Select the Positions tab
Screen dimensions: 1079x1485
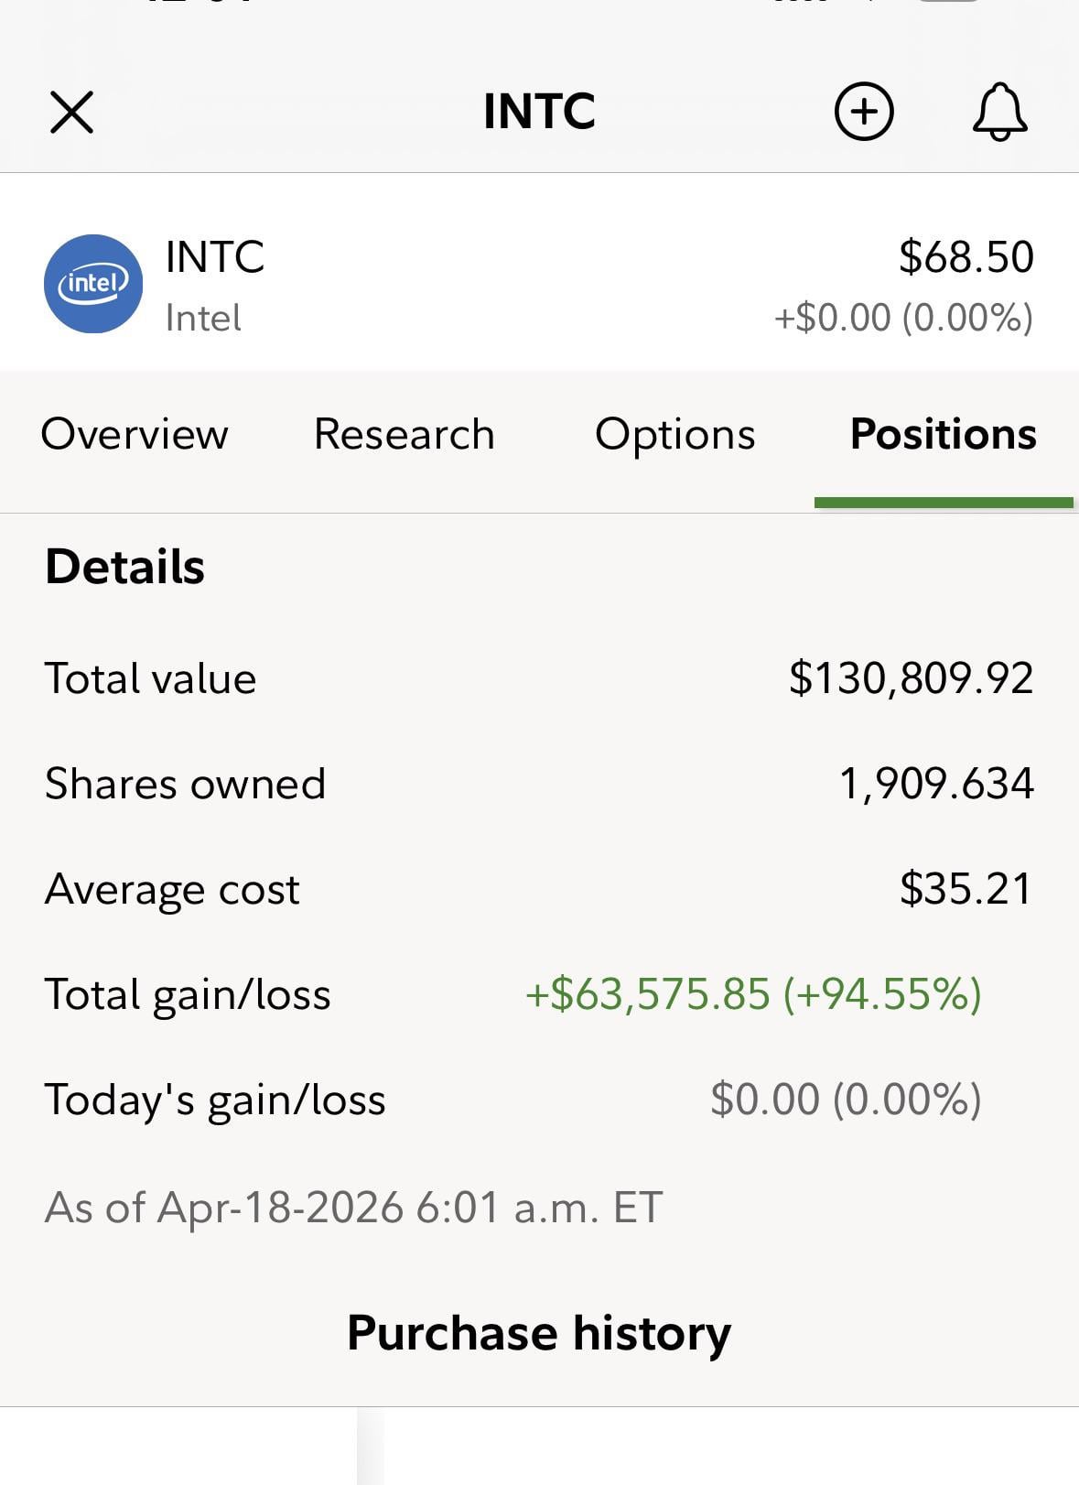click(x=943, y=434)
